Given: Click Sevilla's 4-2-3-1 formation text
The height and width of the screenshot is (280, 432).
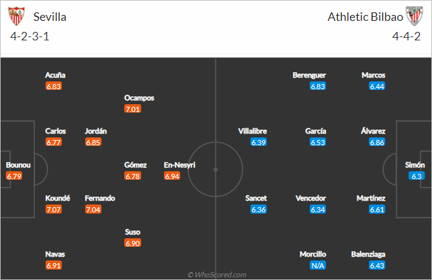Looking at the screenshot, I should (30, 36).
